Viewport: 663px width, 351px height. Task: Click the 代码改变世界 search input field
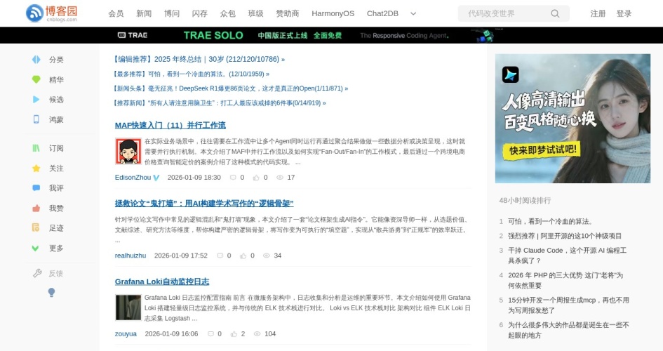pyautogui.click(x=505, y=13)
